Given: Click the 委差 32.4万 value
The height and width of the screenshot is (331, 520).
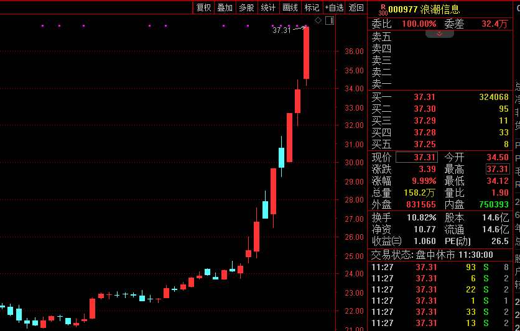Looking at the screenshot, I should coord(494,24).
